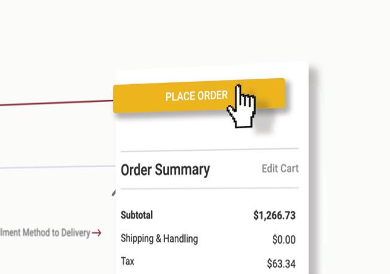Open the Edit Cart link
The width and height of the screenshot is (390, 274).
(x=280, y=168)
